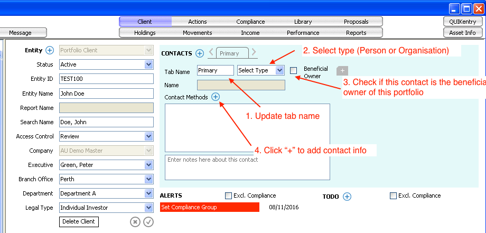Image resolution: width=486 pixels, height=233 pixels.
Task: Click the cancel X icon near Delete Client
Action: pos(135,222)
